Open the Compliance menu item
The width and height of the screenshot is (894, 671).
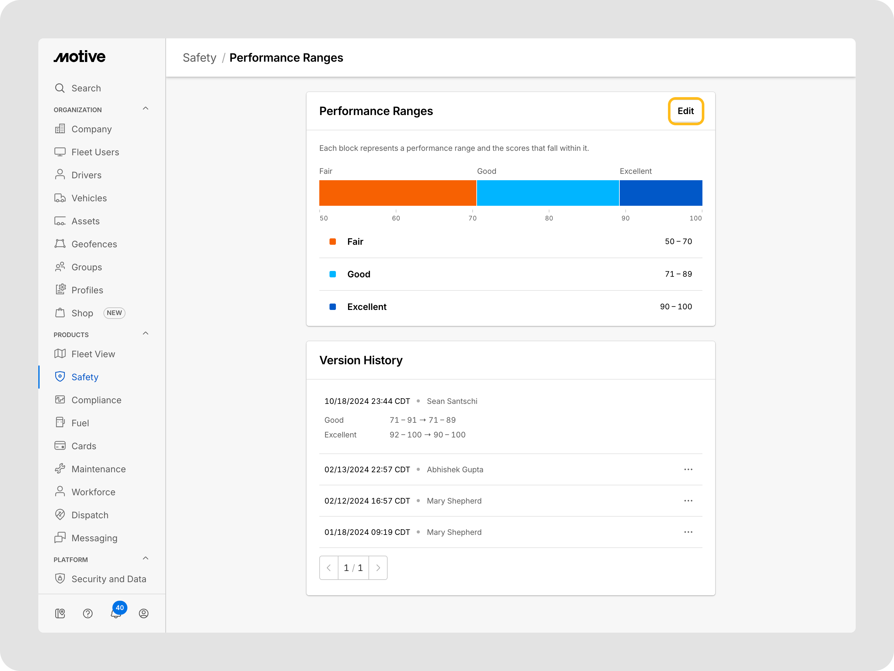96,400
